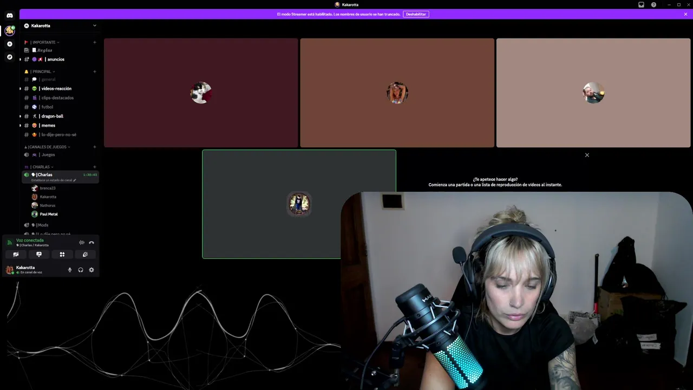
Task: Open the Discover servers compass icon
Action: point(9,57)
